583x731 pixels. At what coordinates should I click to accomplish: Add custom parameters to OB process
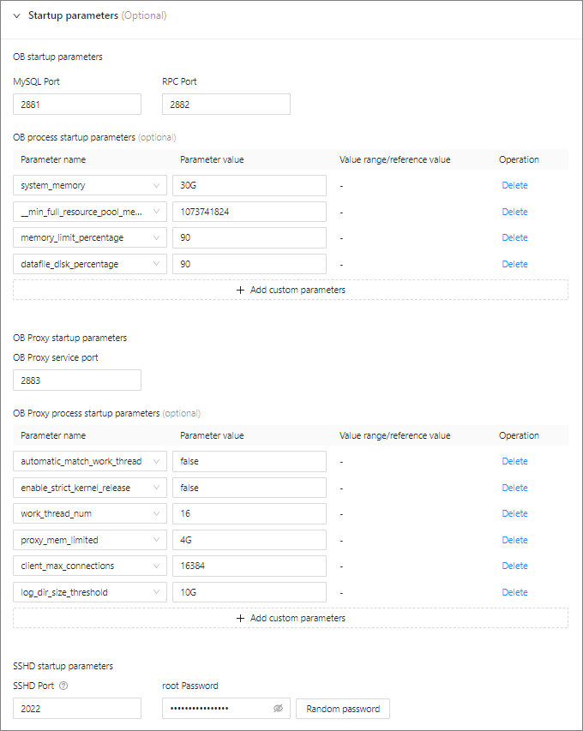[x=291, y=290]
